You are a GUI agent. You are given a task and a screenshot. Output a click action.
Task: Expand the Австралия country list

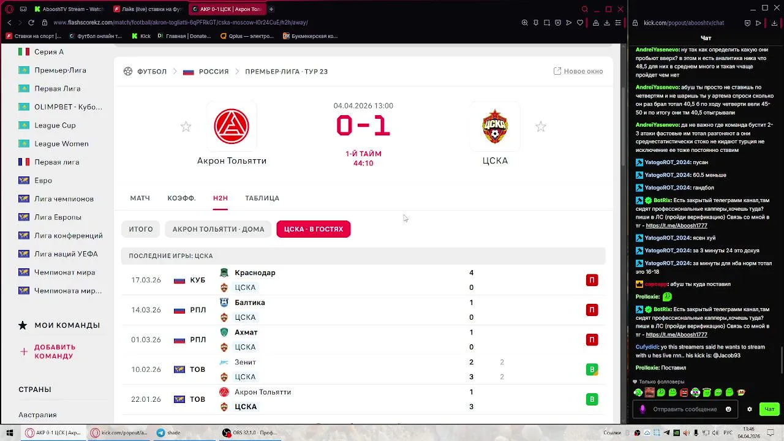pos(37,415)
